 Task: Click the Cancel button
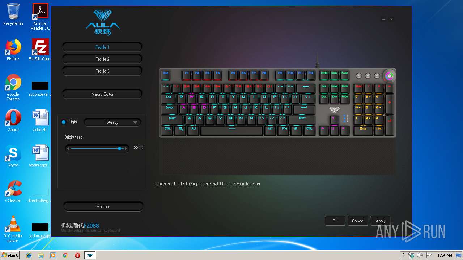click(358, 221)
